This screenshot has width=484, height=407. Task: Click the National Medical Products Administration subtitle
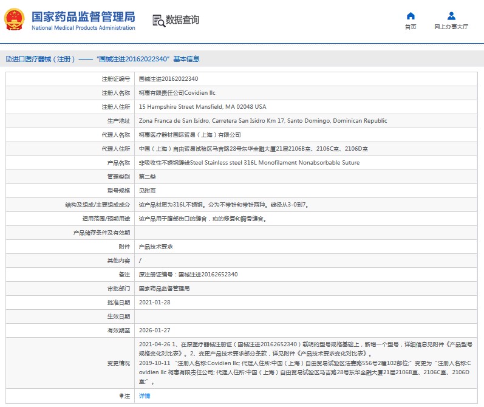(83, 28)
